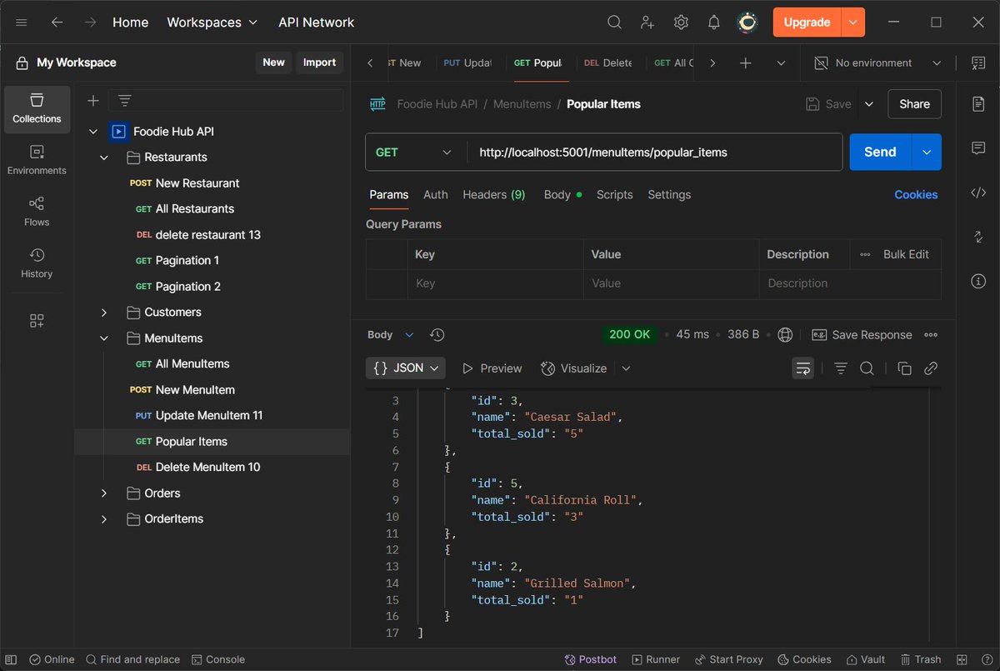
Task: Switch to the Auth tab
Action: 436,194
